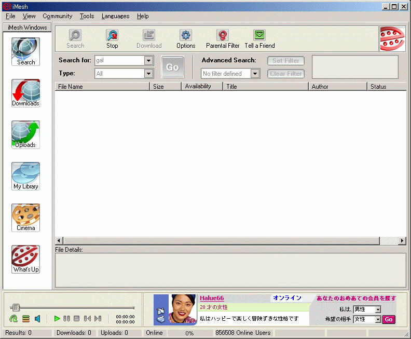Screen dimensions: 411x339
Task: Expand the Search for dropdown
Action: coord(148,61)
